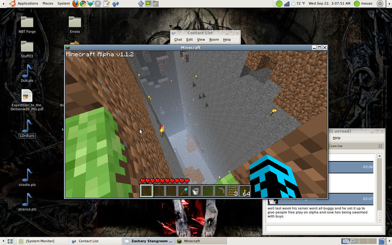Open the Edit menu in Contact List
Viewport: 392px width, 245px height.
coord(189,40)
